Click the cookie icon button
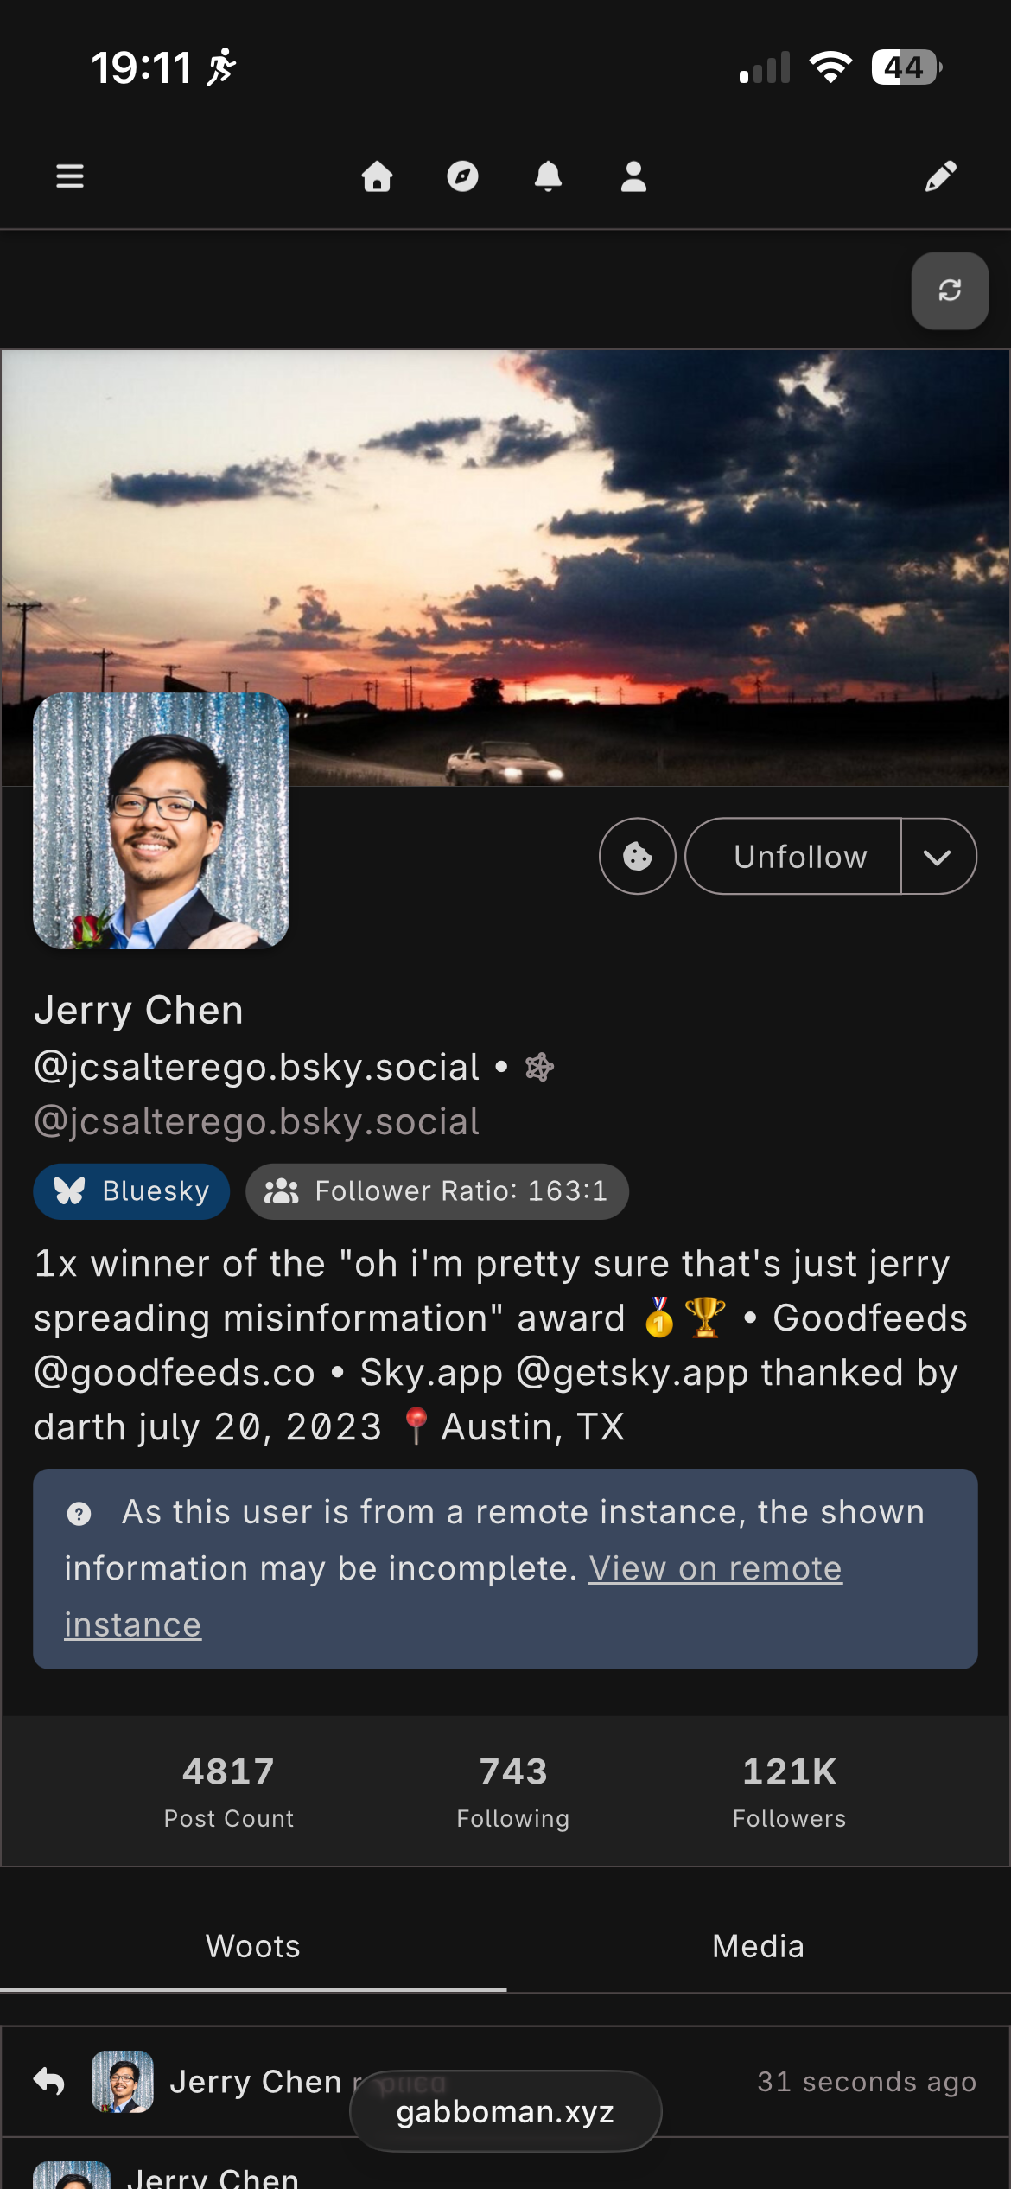Screen dimensions: 1011x2189 [x=638, y=856]
